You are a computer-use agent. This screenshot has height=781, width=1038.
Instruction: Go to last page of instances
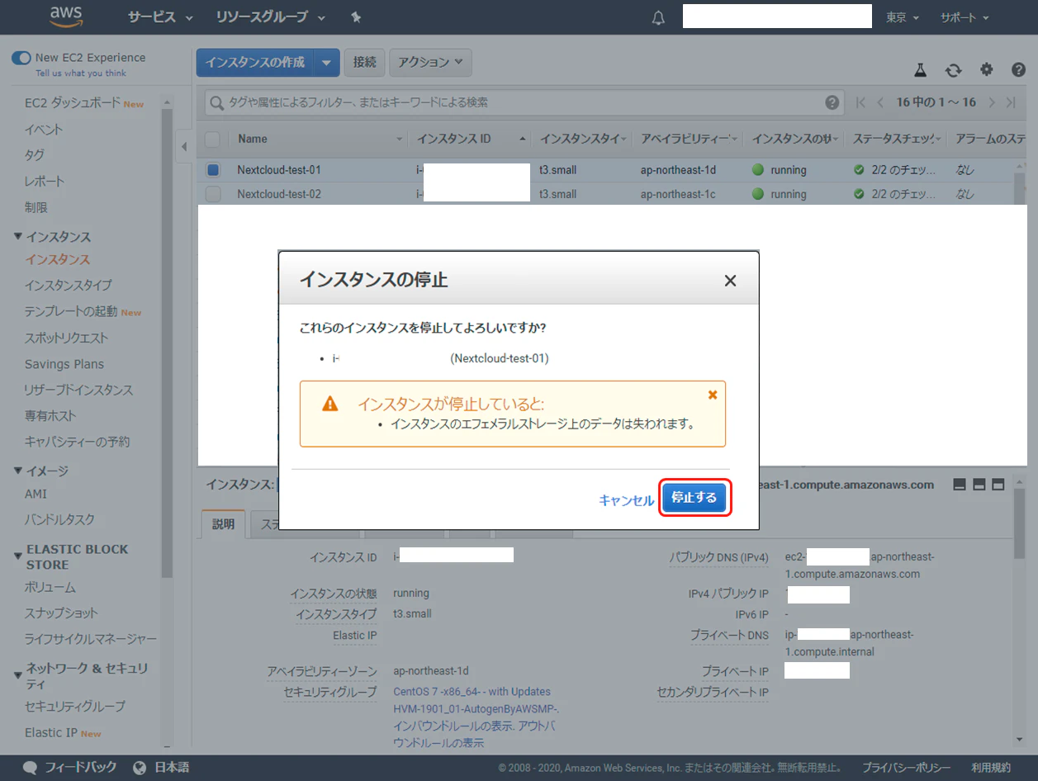point(1012,102)
